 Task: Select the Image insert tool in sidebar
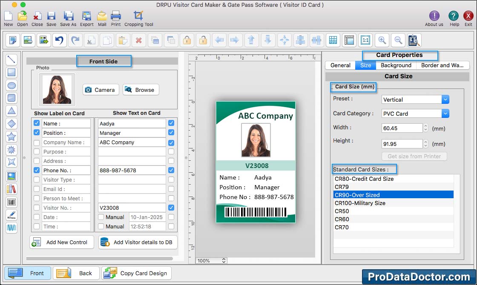click(11, 176)
